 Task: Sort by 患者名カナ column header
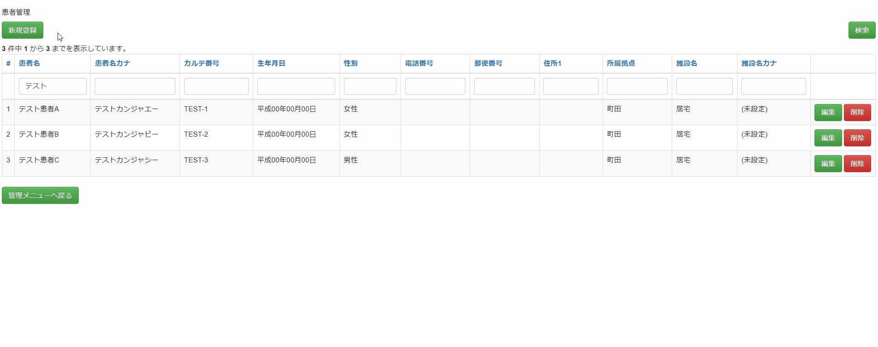[112, 64]
